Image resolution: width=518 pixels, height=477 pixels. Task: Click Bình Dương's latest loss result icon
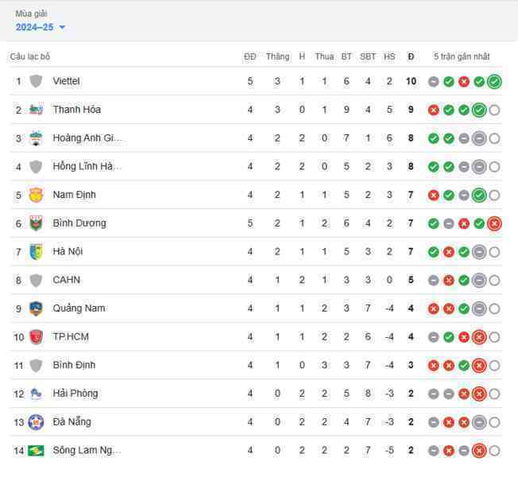click(494, 223)
